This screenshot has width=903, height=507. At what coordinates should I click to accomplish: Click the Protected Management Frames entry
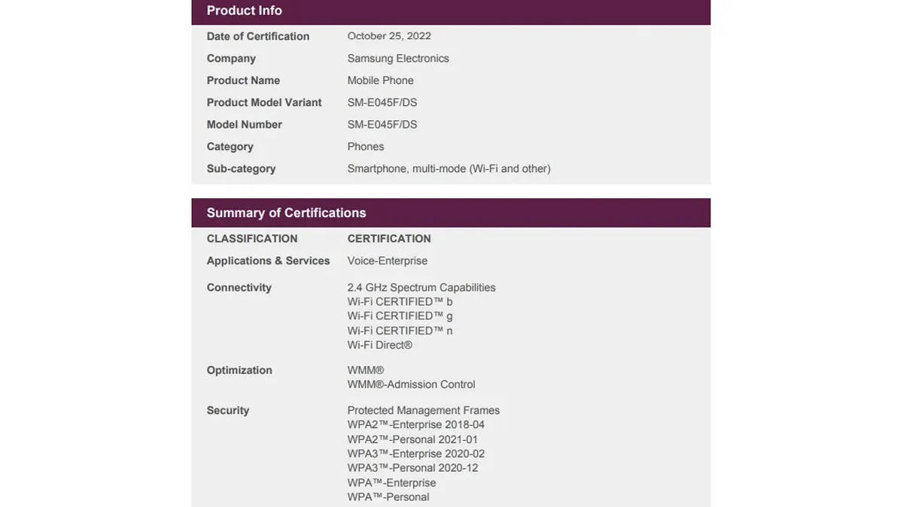423,411
